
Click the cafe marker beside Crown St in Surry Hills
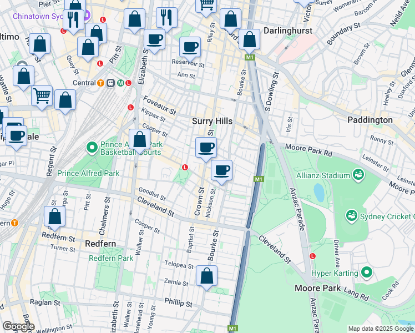(206, 148)
